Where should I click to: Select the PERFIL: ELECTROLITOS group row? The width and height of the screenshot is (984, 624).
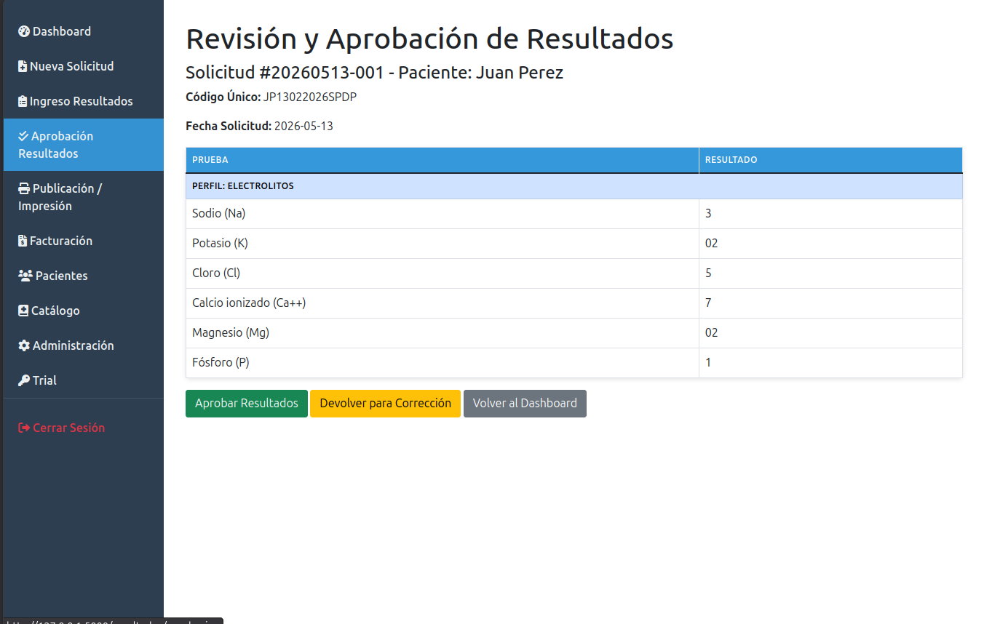(574, 186)
